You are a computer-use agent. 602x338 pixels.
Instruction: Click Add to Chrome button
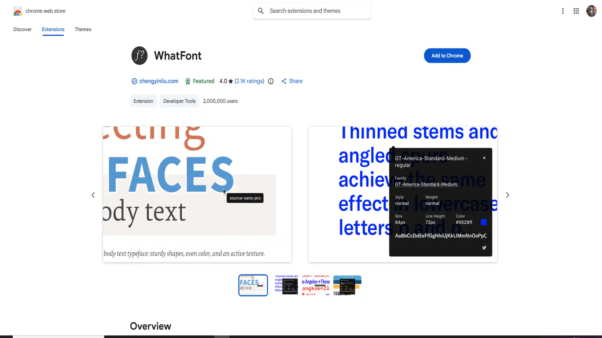click(x=447, y=56)
